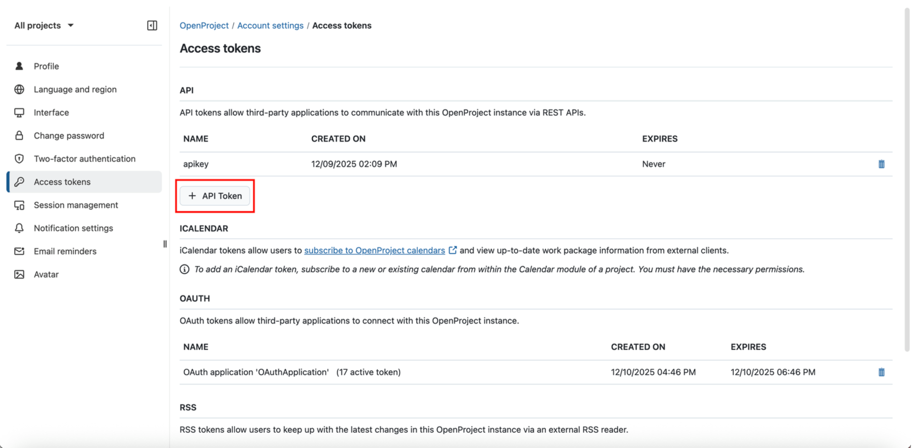
Task: Click the Account settings breadcrumb link
Action: point(270,25)
